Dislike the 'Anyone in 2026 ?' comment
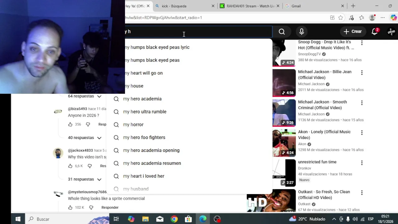The height and width of the screenshot is (224, 398). click(88, 124)
